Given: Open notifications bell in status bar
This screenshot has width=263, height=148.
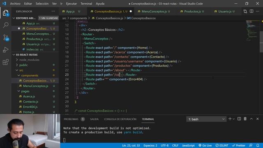Looking at the screenshot, I should coord(258,145).
